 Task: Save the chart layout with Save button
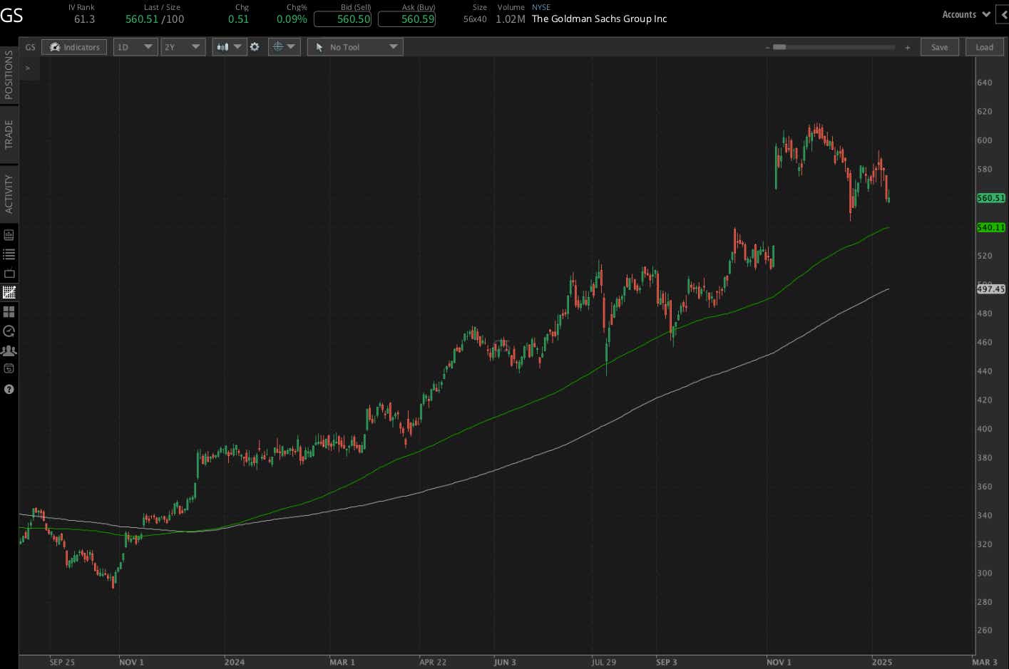940,46
